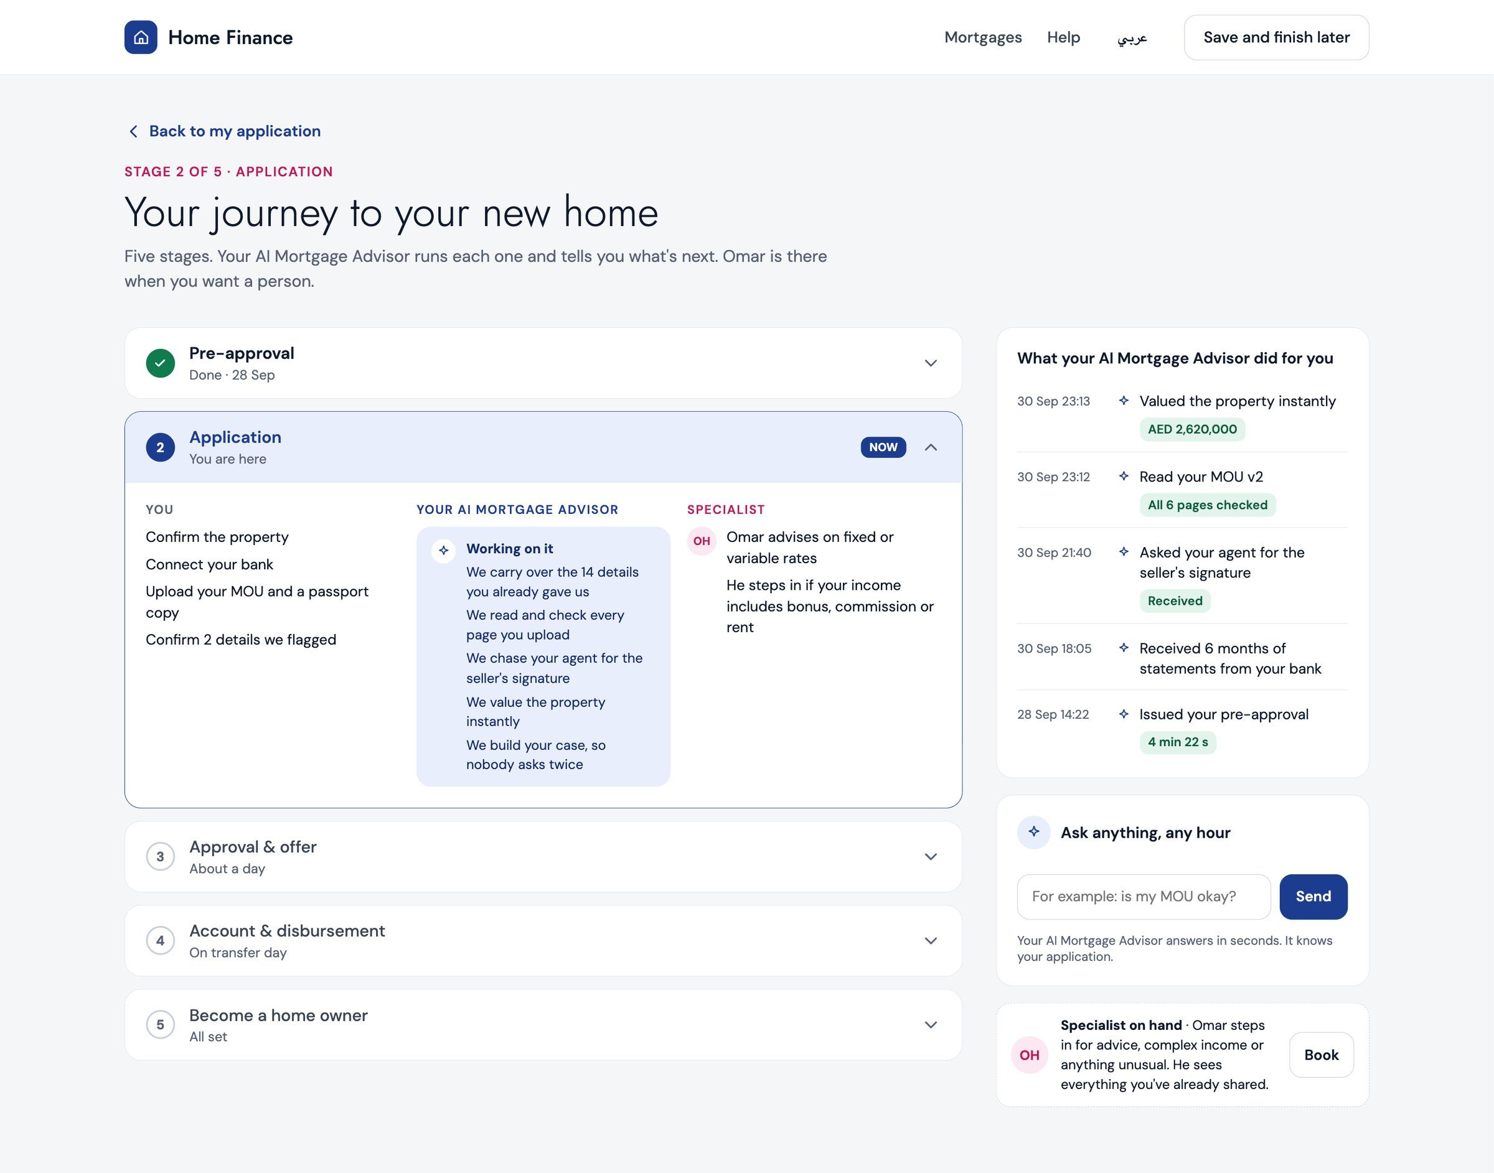Click sparkle icon next to 'Valued the property instantly'
This screenshot has height=1173, width=1494.
tap(1124, 400)
